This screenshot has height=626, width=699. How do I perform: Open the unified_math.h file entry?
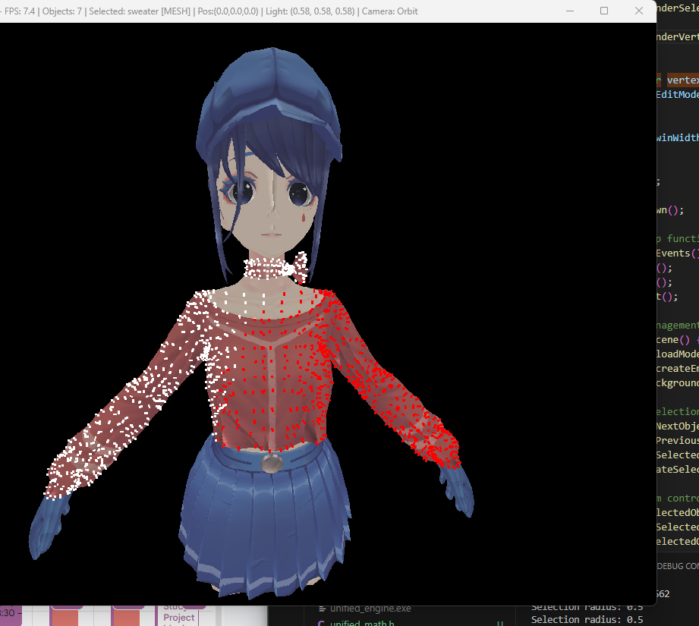pyautogui.click(x=363, y=622)
